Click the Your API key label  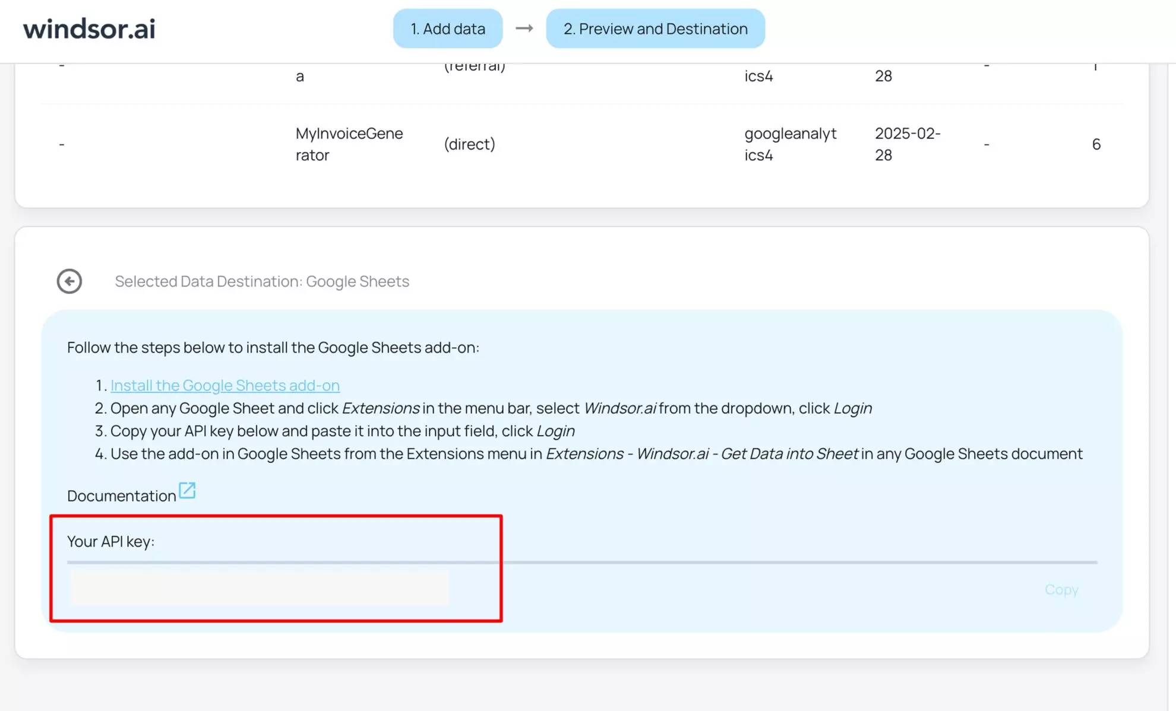click(110, 541)
